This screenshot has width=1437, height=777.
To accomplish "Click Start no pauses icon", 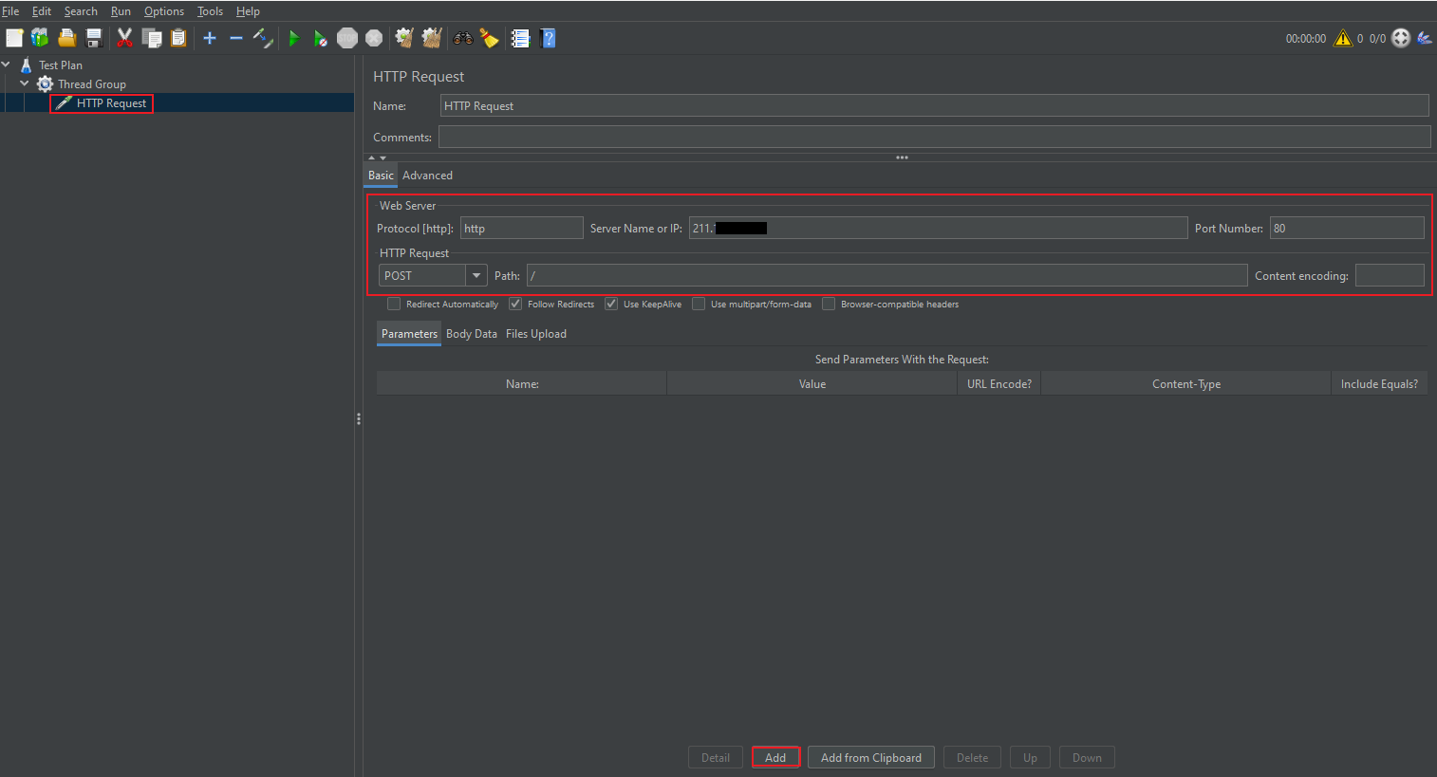I will point(321,38).
